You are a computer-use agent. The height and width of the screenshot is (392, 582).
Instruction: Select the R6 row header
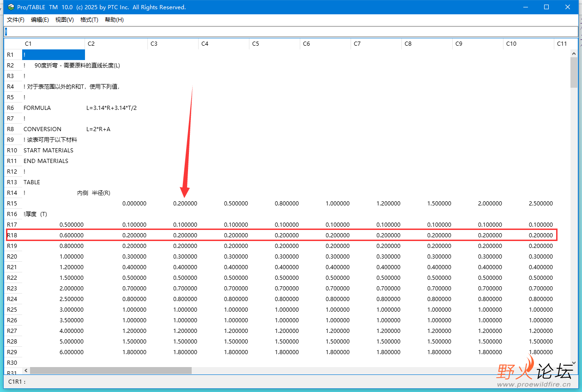(11, 108)
